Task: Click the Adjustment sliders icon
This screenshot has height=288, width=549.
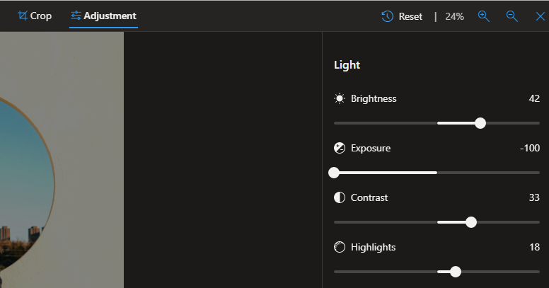Action: coord(76,16)
